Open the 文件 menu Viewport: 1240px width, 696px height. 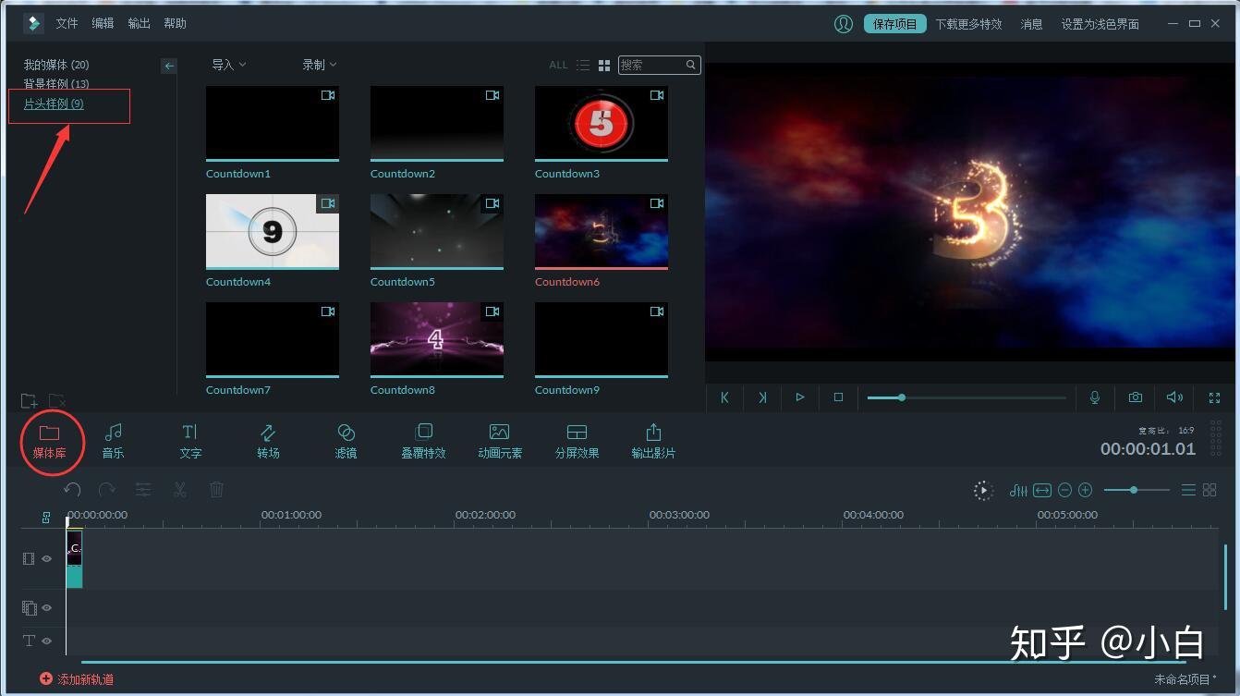(x=67, y=23)
